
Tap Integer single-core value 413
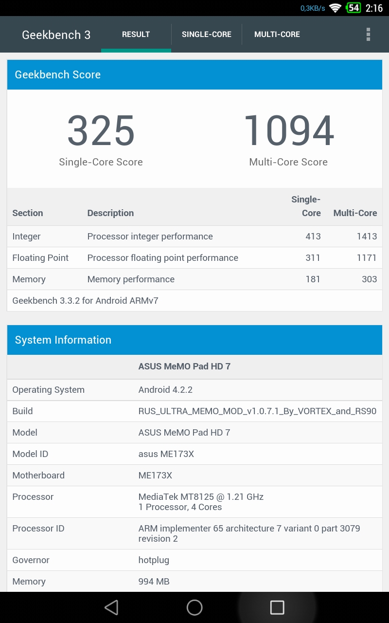[313, 237]
